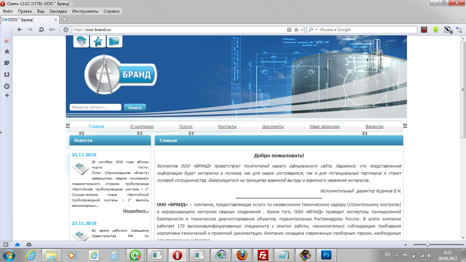Open the taskbar clock 8:12
Viewport: 466px width, 262px height.
click(x=448, y=255)
